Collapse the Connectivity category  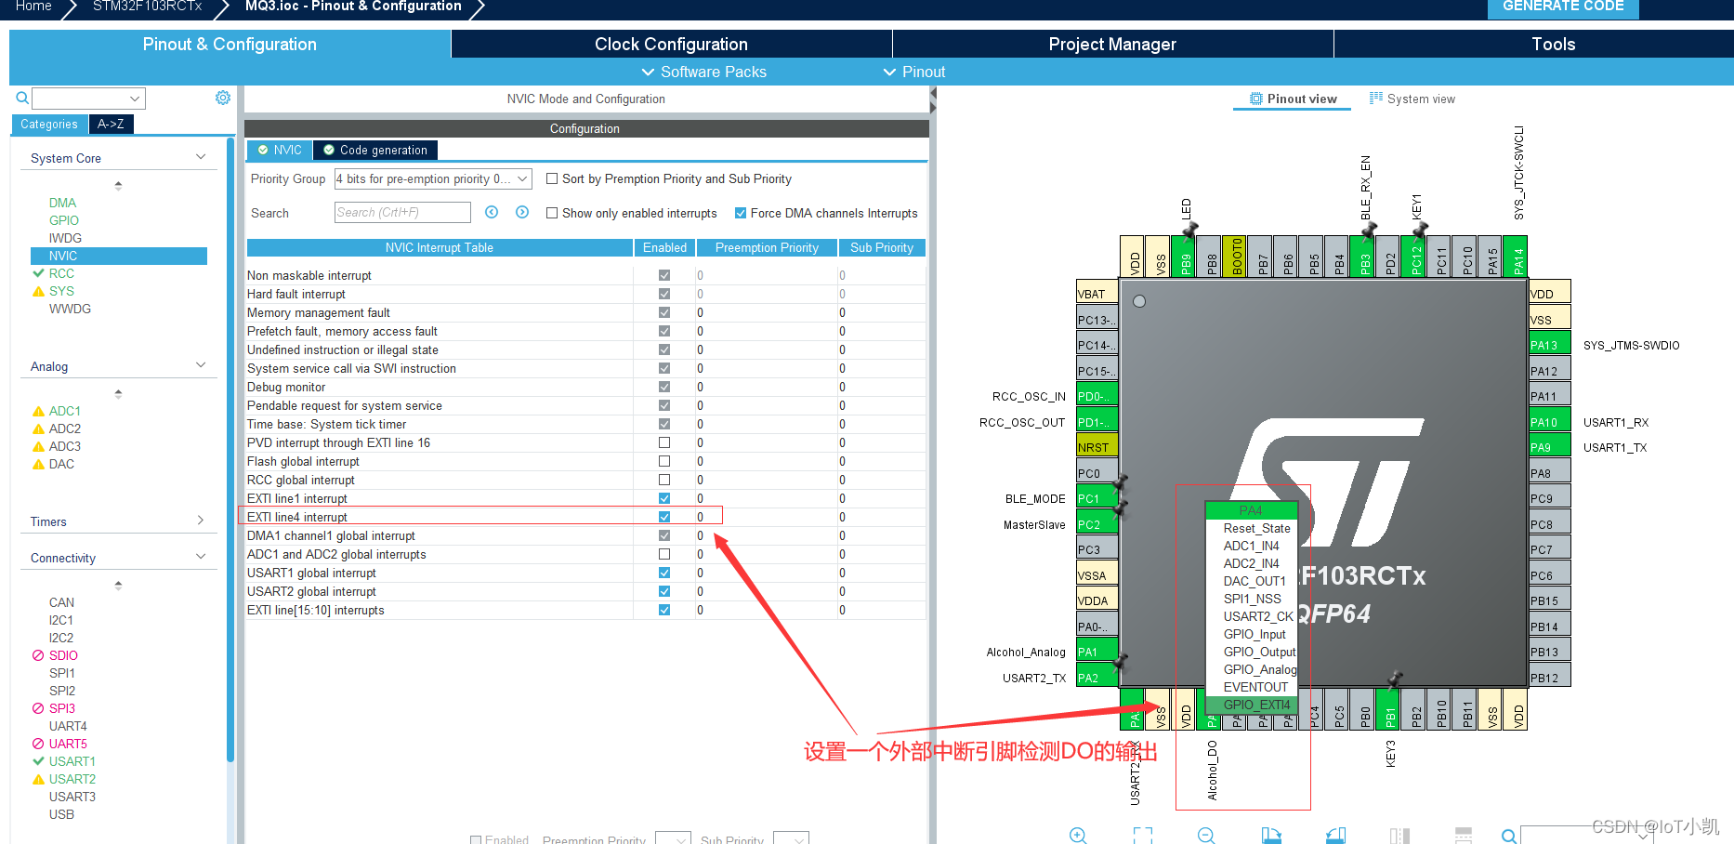tap(201, 557)
